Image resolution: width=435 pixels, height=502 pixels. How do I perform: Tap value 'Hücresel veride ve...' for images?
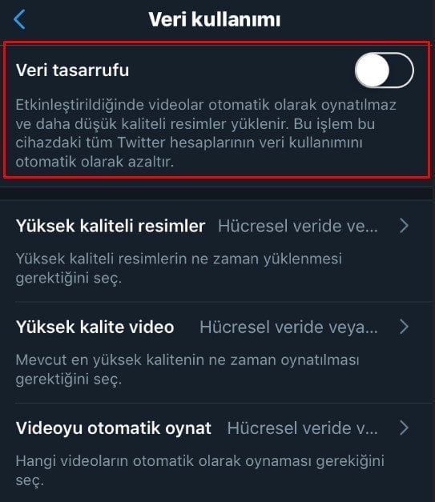[298, 226]
